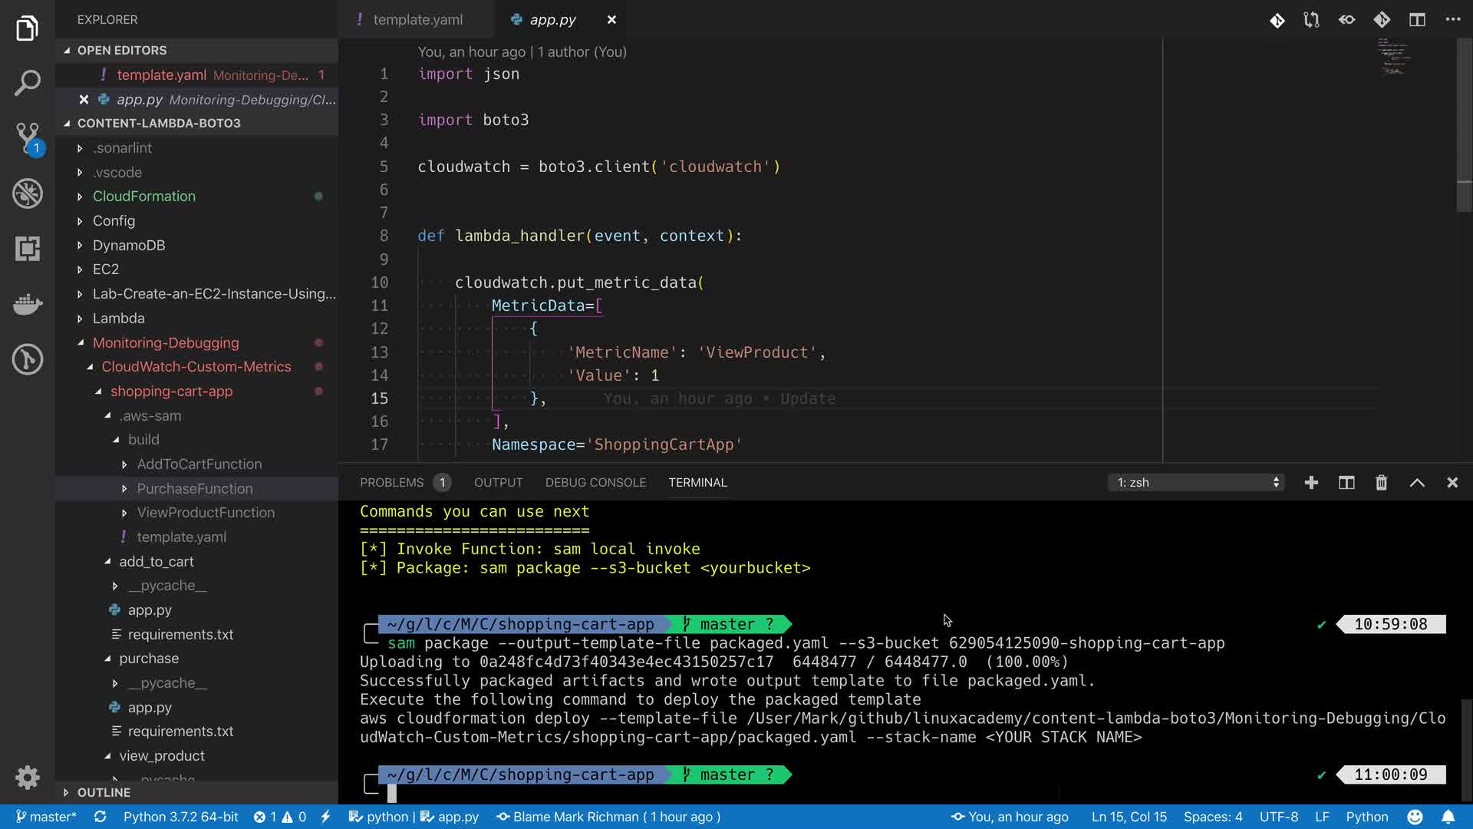Image resolution: width=1473 pixels, height=829 pixels.
Task: Toggle whitespace blame eye icon in editor toolbar
Action: tap(1346, 20)
